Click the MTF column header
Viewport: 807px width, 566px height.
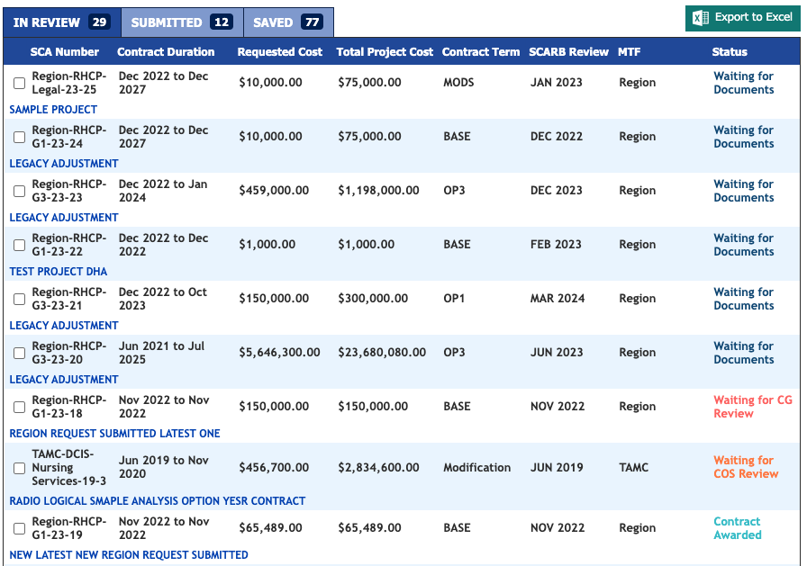click(x=629, y=52)
